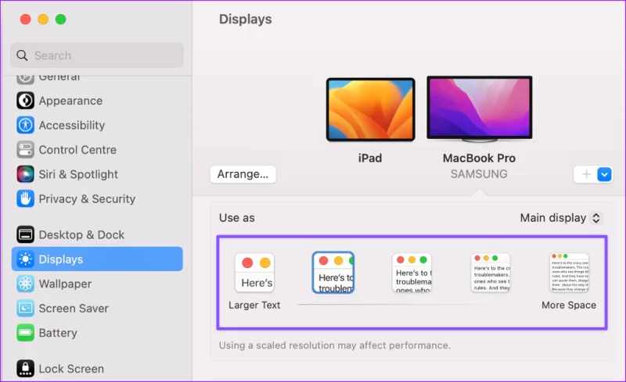Click the Control Centre switches icon
Screen dimensions: 626x382
[25, 150]
